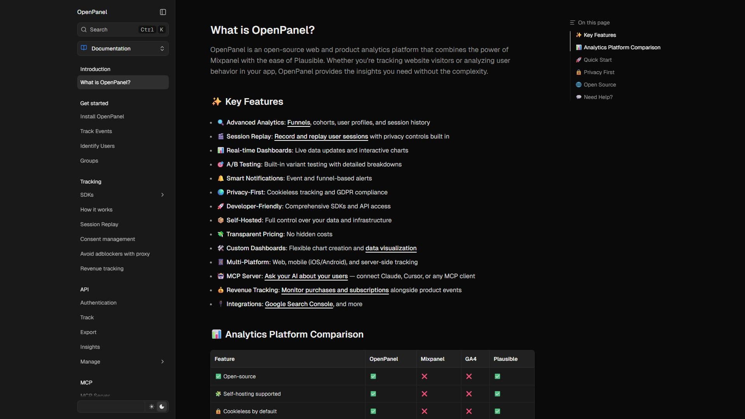The width and height of the screenshot is (745, 419).
Task: Click the Documentation book icon
Action: (84, 48)
